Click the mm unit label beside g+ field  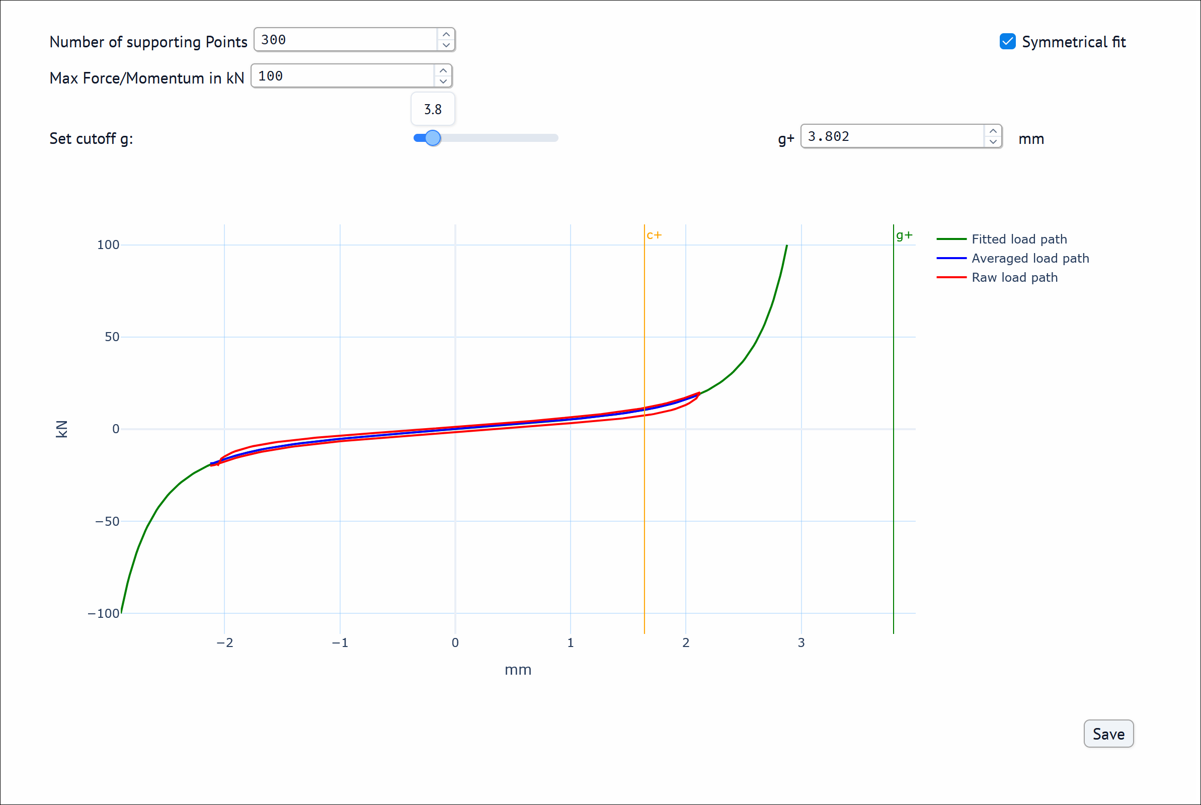click(x=1031, y=139)
